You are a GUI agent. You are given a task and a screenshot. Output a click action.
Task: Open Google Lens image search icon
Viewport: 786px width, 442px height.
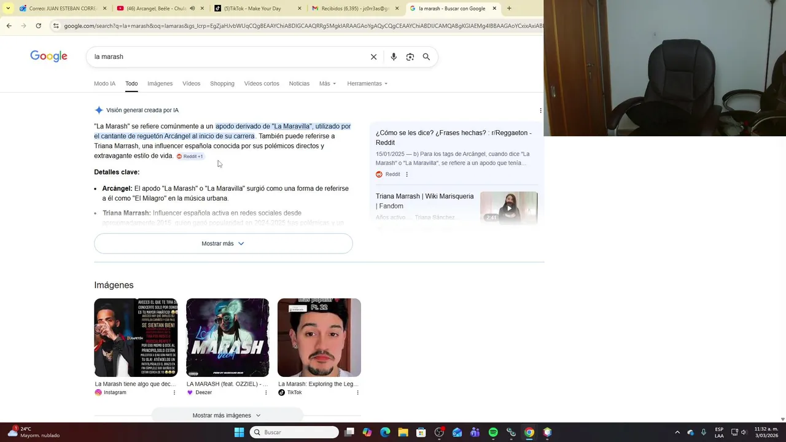[x=410, y=56]
